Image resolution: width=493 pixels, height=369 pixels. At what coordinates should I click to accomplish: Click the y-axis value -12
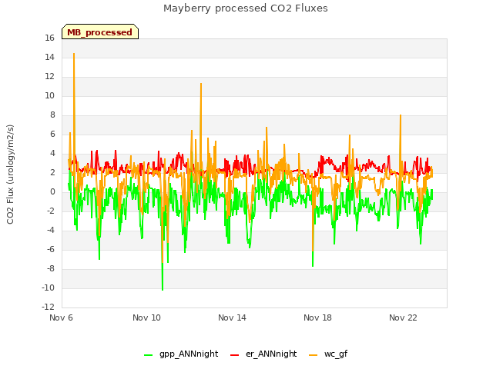coord(48,307)
